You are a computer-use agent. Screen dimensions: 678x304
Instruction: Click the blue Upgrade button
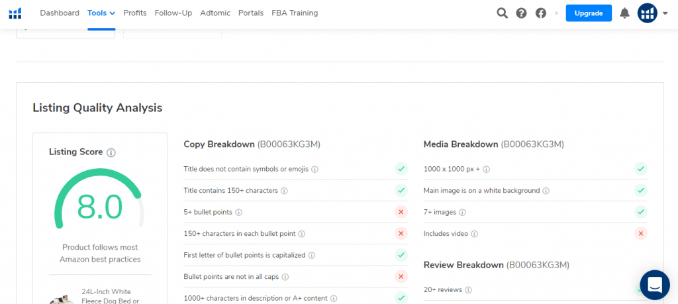click(x=589, y=13)
